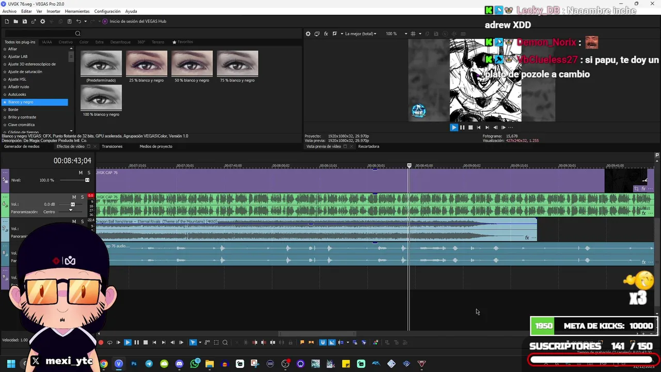This screenshot has height=372, width=661.
Task: Click the timeline Play button
Action: [x=128, y=342]
